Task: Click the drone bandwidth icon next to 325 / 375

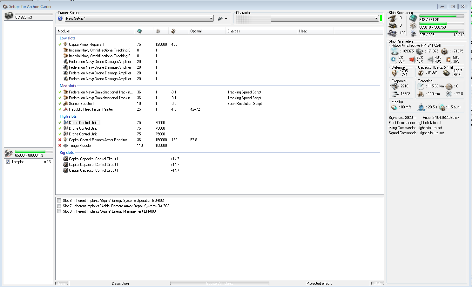Action: (x=413, y=33)
